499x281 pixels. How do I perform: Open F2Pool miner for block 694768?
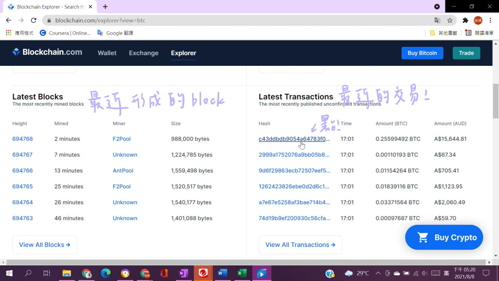121,139
